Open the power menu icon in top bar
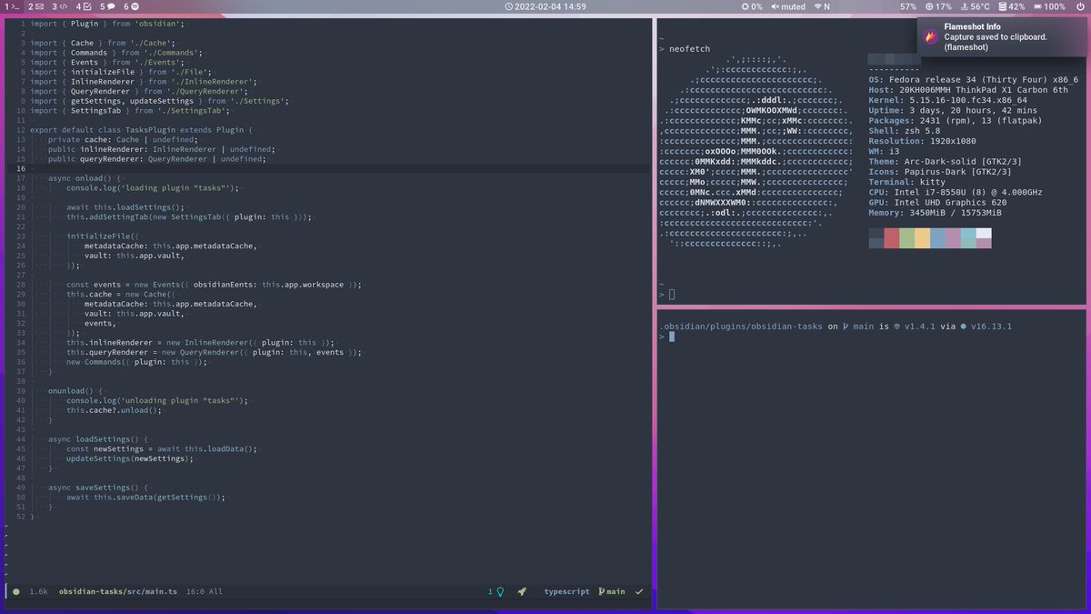Image resolution: width=1091 pixels, height=614 pixels. click(1079, 6)
